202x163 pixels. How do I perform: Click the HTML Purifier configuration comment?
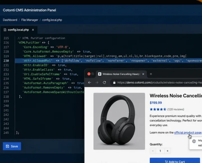[x=41, y=38]
